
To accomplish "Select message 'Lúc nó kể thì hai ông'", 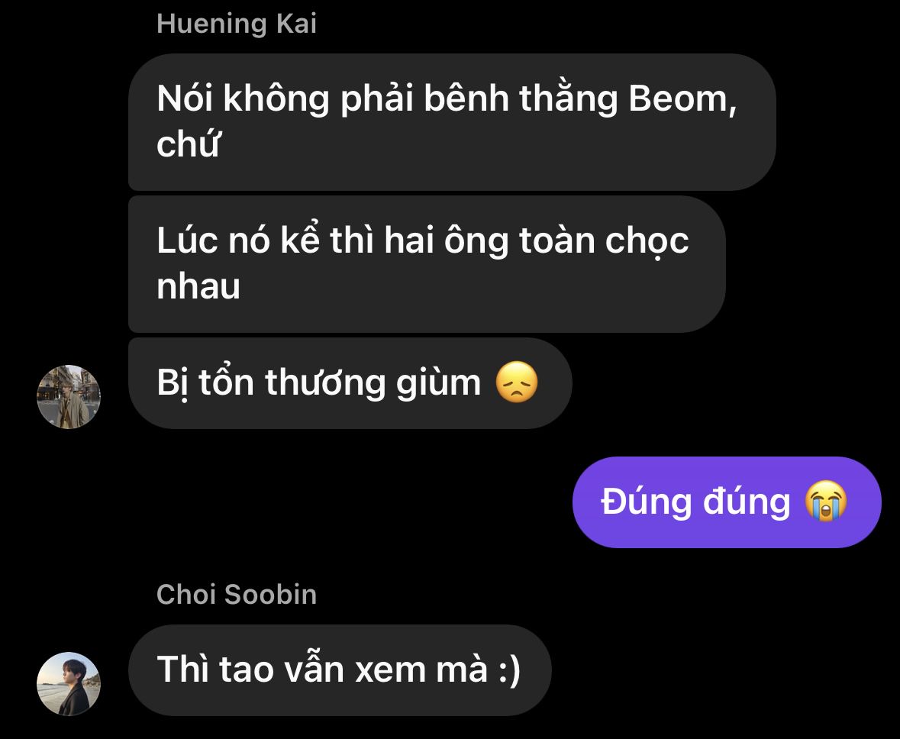I will [427, 264].
